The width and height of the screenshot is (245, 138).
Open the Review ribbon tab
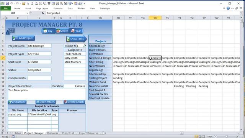pyautogui.click(x=81, y=8)
